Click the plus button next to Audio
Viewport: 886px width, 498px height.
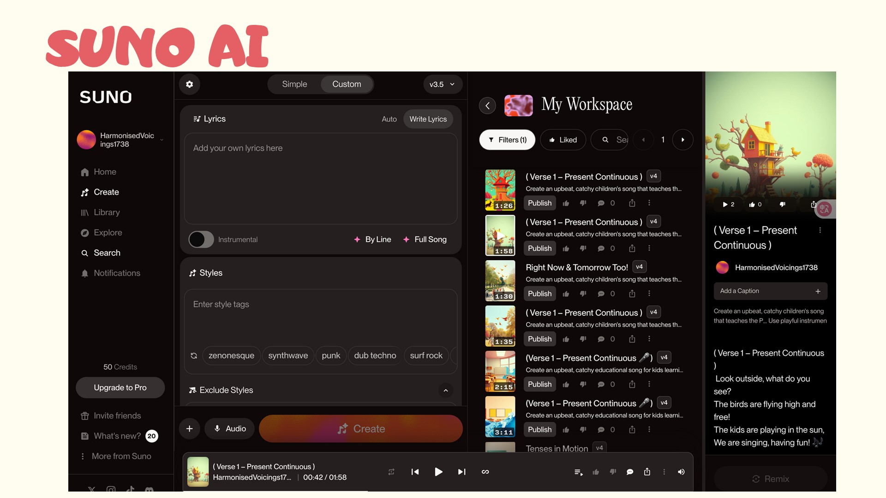(189, 429)
